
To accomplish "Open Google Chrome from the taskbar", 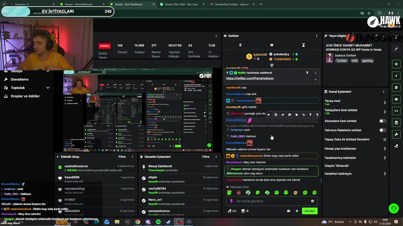I will [x=138, y=222].
